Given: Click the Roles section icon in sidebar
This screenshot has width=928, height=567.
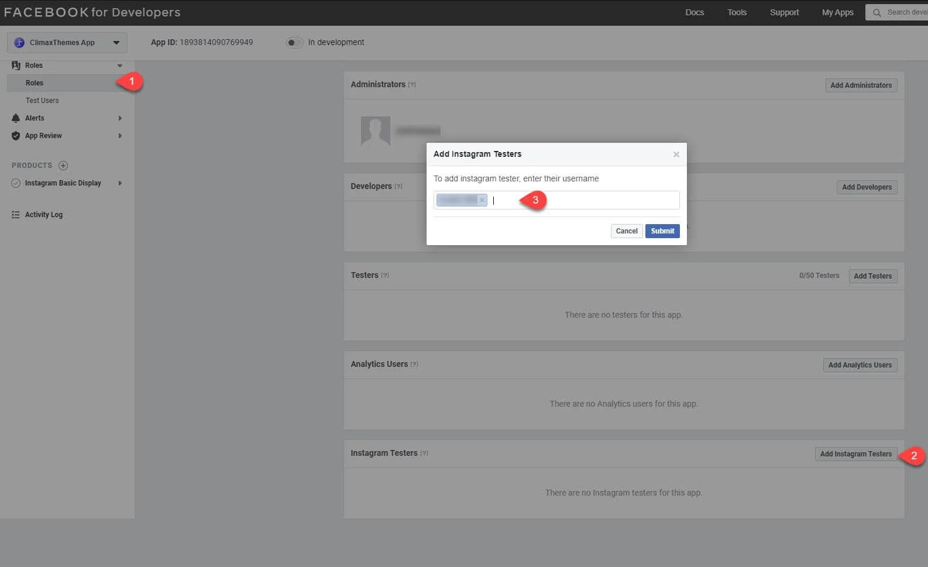Looking at the screenshot, I should coord(16,66).
